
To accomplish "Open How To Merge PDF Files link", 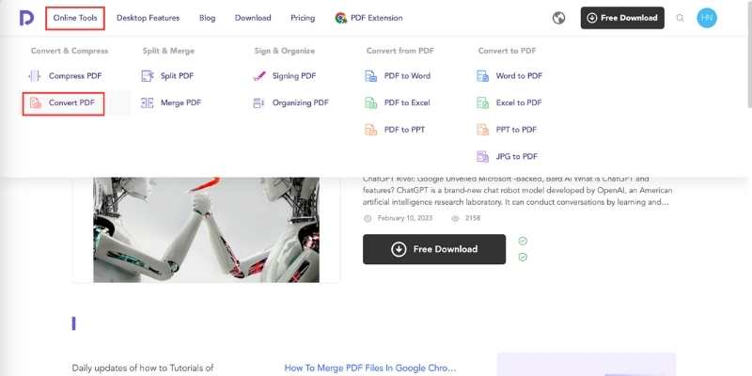I will coord(370,368).
